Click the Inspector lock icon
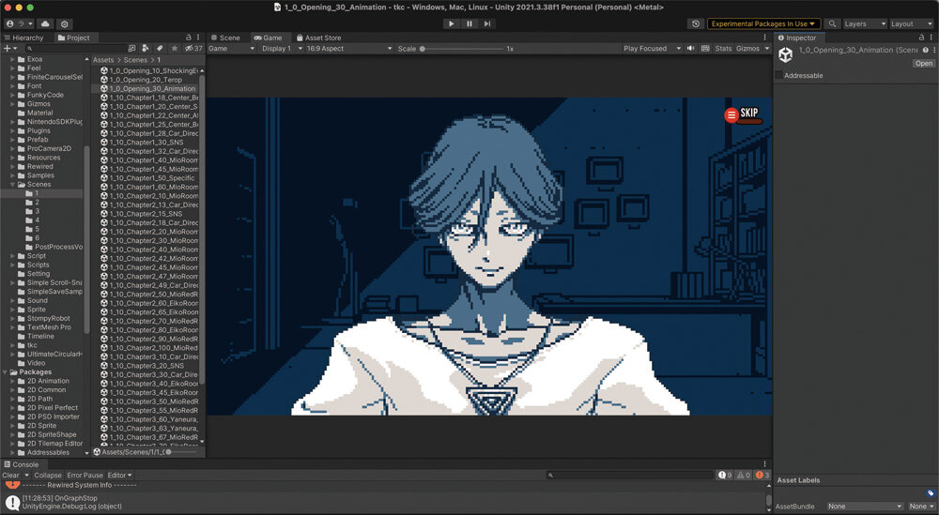939x515 pixels. pyautogui.click(x=922, y=38)
